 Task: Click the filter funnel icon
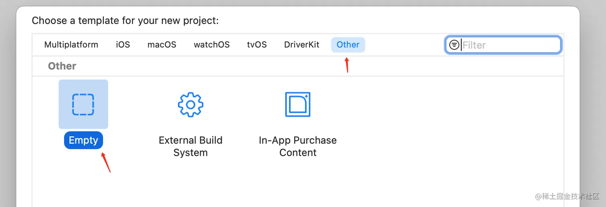point(454,45)
